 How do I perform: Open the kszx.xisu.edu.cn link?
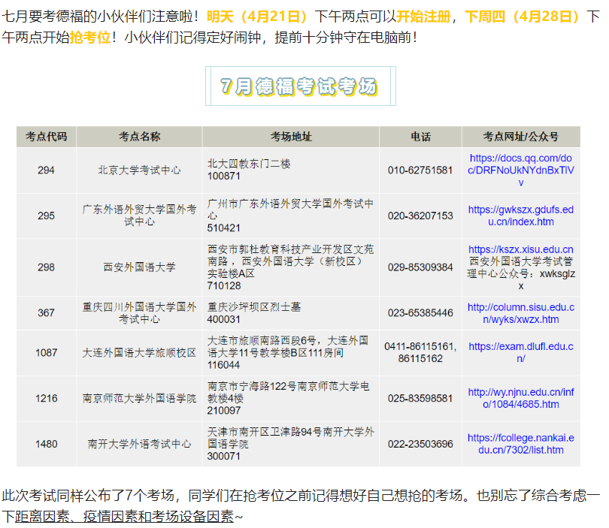click(x=520, y=249)
